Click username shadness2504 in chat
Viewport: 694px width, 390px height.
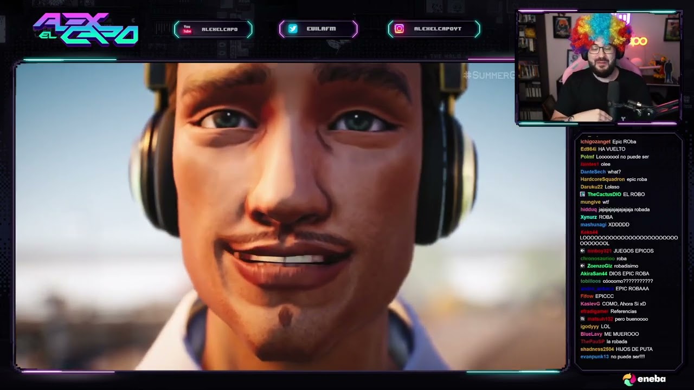(x=597, y=349)
